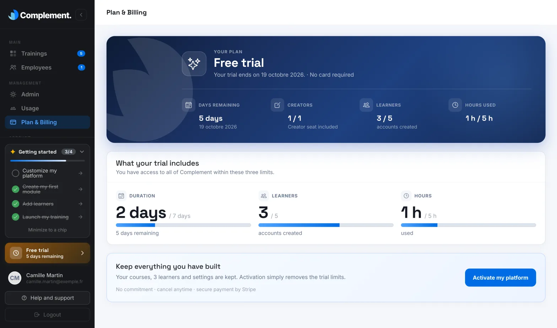Click the Learners icon in plan banner
Screen dimensions: 557x328
click(x=366, y=105)
